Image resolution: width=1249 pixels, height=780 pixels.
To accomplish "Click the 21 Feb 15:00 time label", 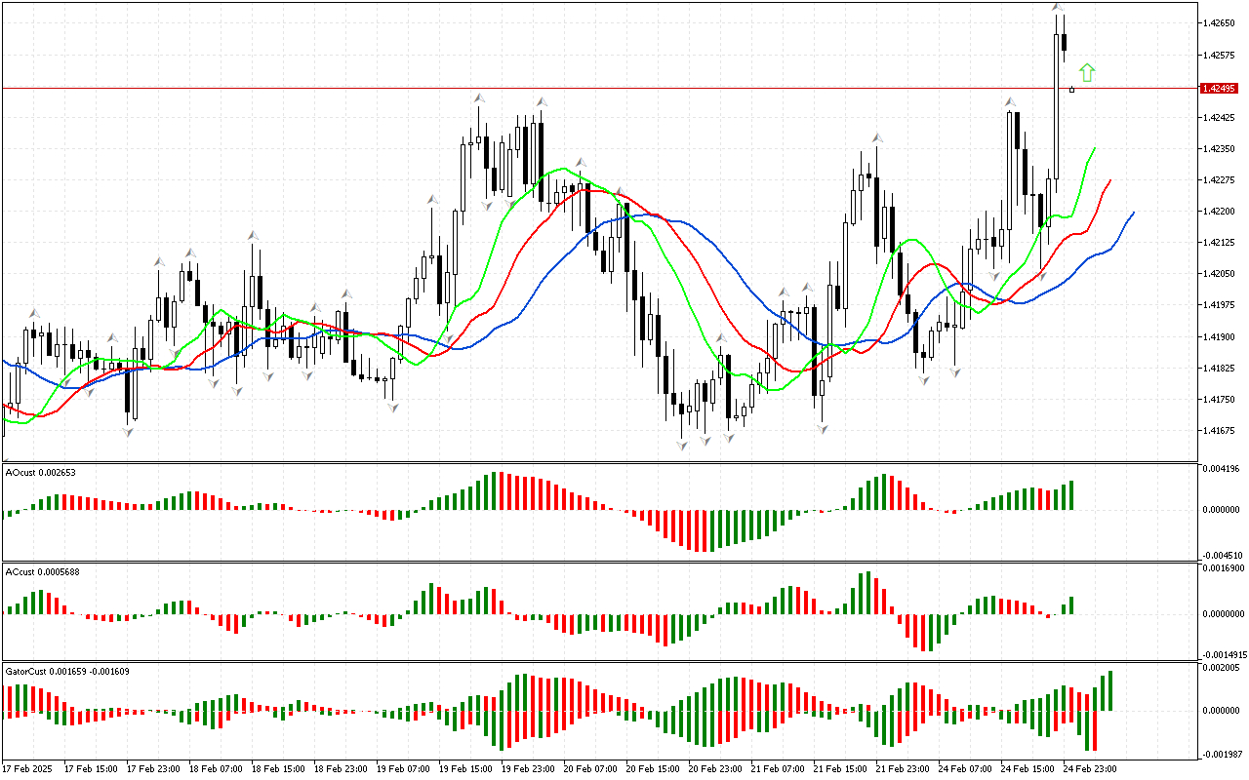I will (x=840, y=769).
